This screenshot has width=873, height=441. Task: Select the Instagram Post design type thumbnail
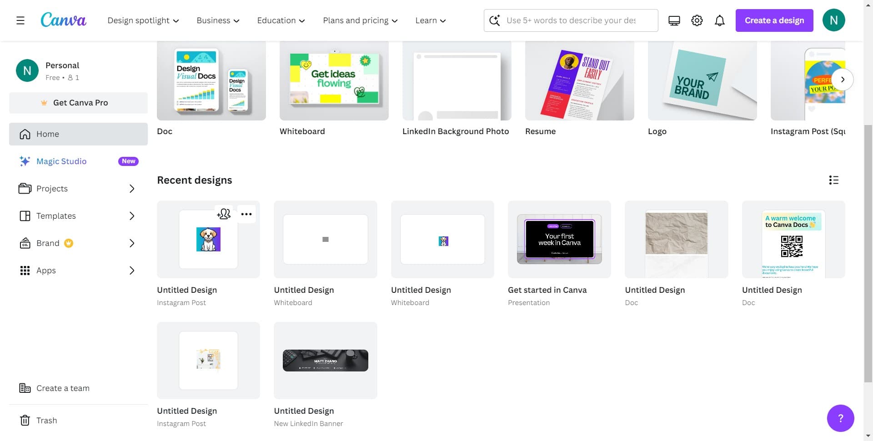pyautogui.click(x=808, y=80)
